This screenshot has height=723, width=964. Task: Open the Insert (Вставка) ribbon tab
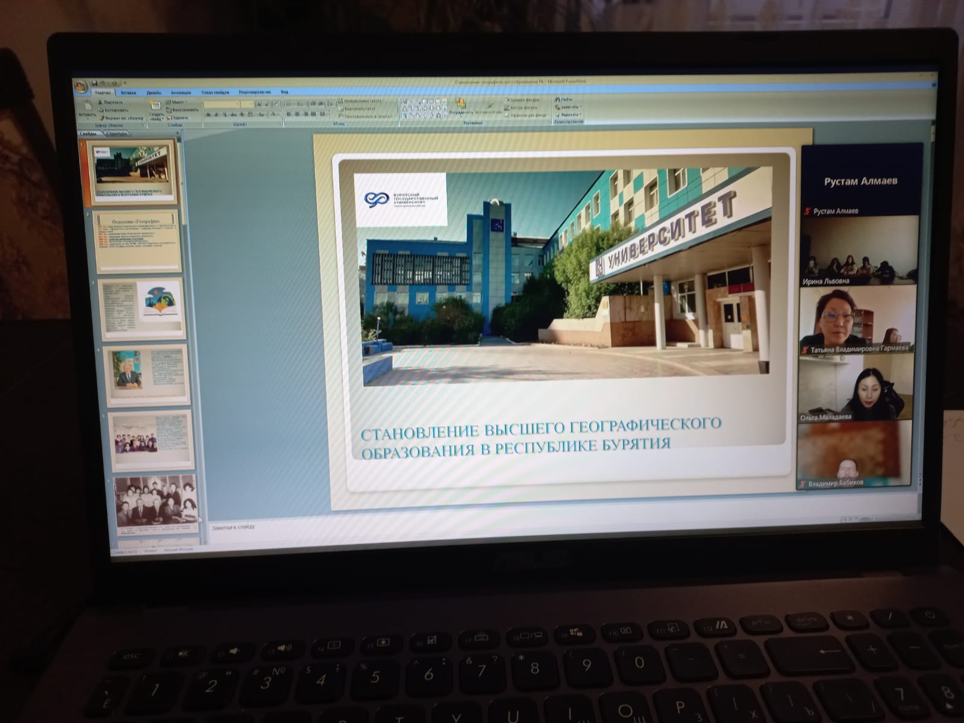(128, 93)
